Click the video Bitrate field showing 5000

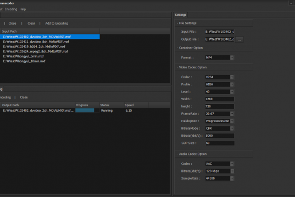point(220,136)
